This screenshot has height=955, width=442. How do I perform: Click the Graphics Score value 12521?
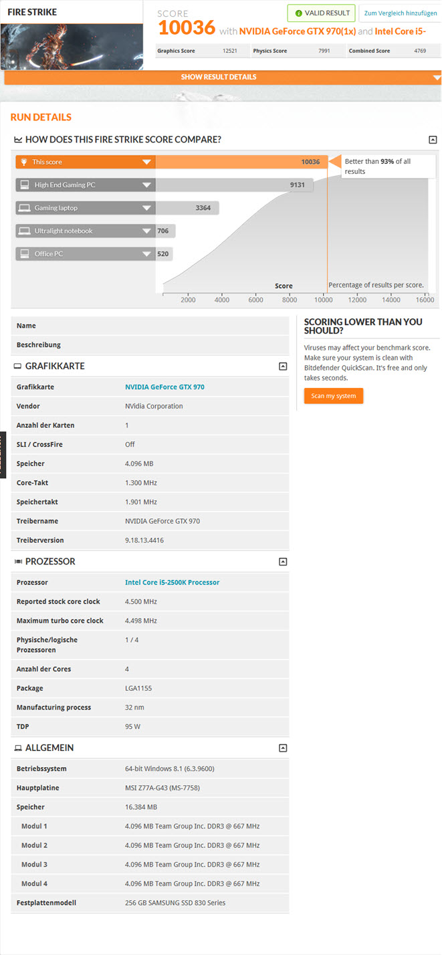click(230, 51)
